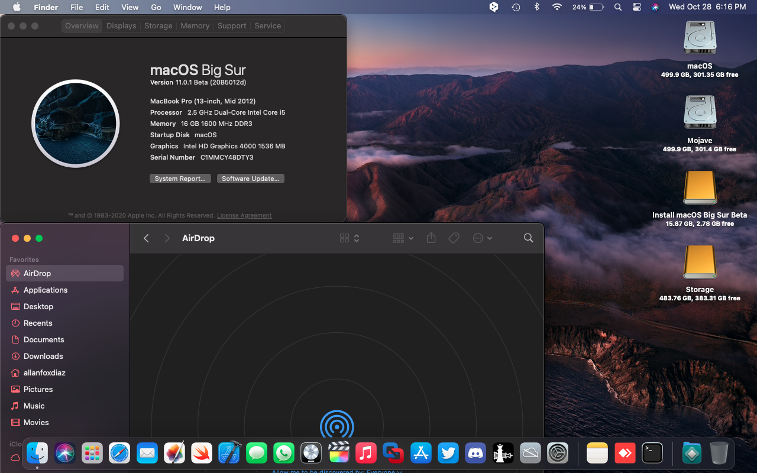Select Desktop in Finder sidebar
Viewport: 757px width, 473px height.
tap(64, 306)
